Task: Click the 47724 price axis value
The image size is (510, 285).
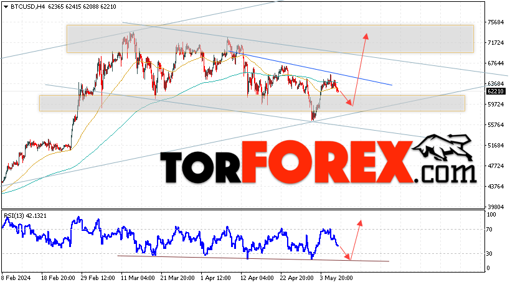Action: tap(495, 166)
